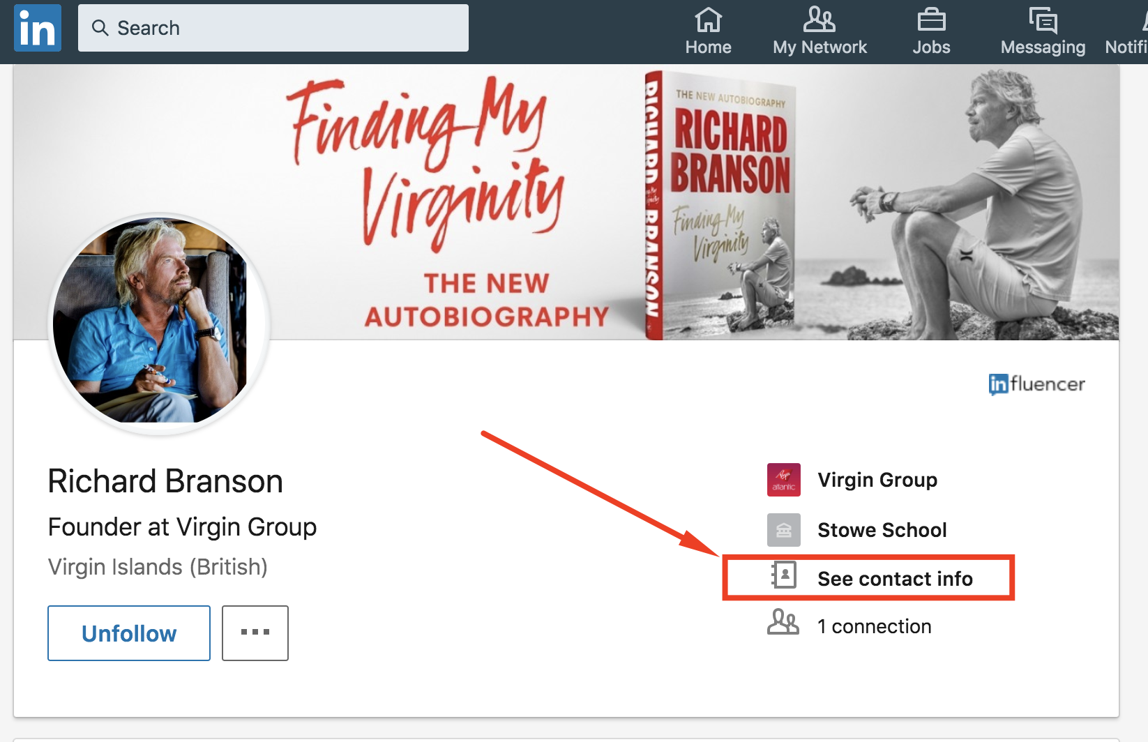Open the Messaging tab
This screenshot has height=742, width=1148.
1043,31
